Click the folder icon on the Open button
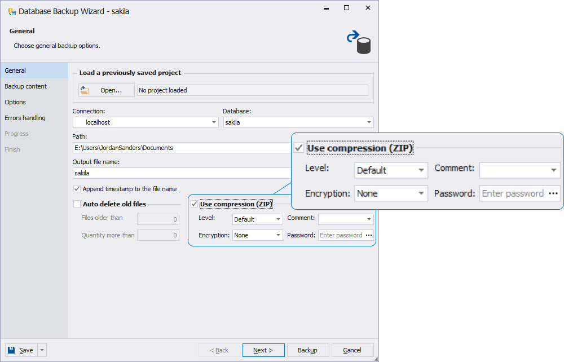This screenshot has height=362, width=564. point(85,90)
